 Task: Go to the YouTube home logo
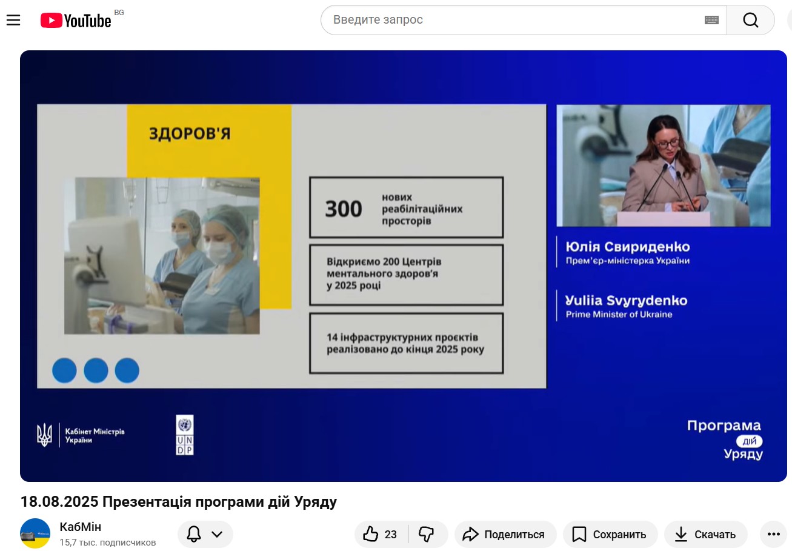click(76, 21)
